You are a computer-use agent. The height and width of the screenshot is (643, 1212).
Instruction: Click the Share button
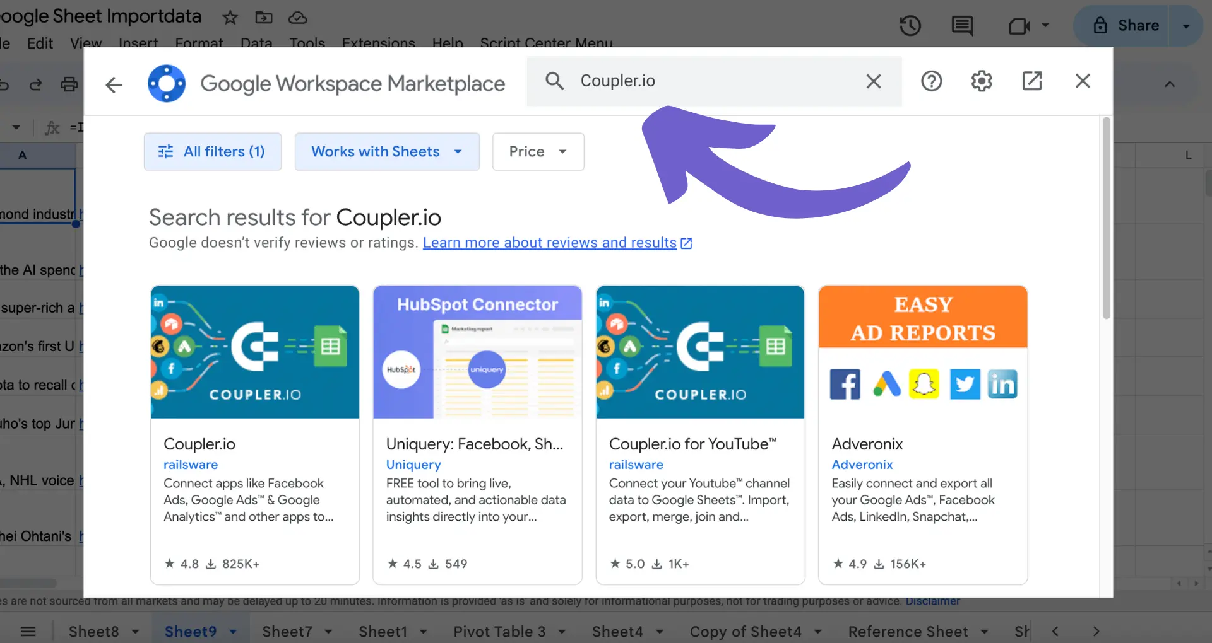tap(1127, 26)
